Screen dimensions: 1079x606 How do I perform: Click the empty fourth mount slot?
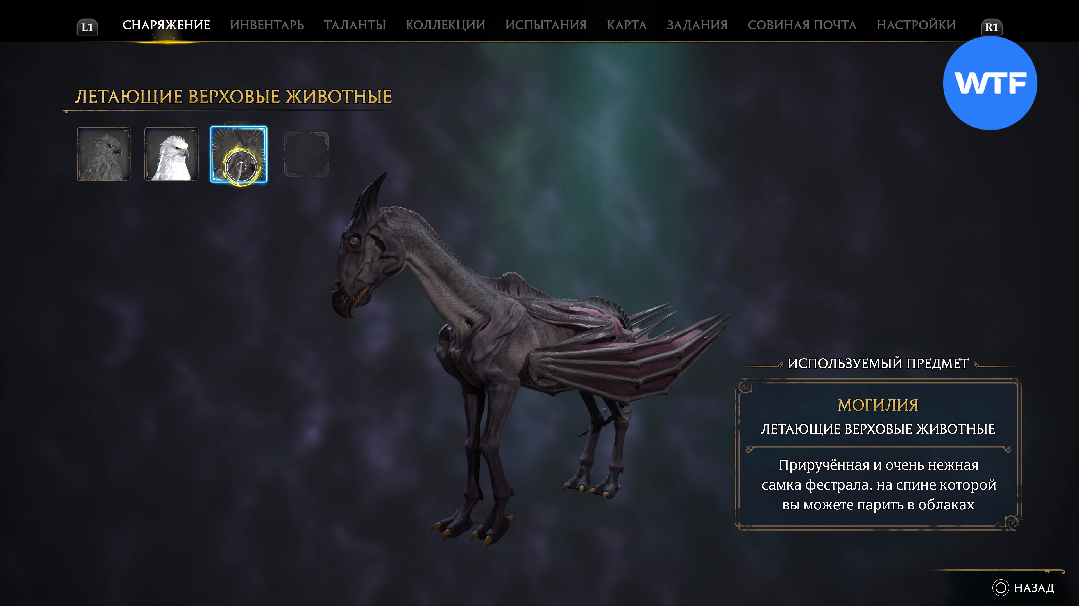(x=306, y=154)
